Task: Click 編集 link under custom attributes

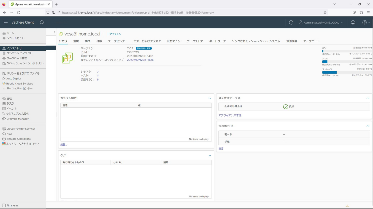Action: (x=63, y=145)
